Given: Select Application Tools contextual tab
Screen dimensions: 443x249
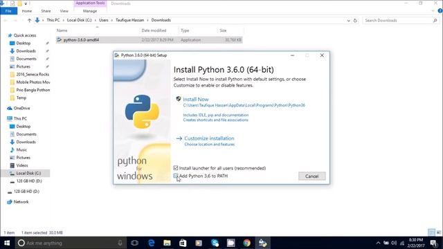Looking at the screenshot, I should (90, 3).
